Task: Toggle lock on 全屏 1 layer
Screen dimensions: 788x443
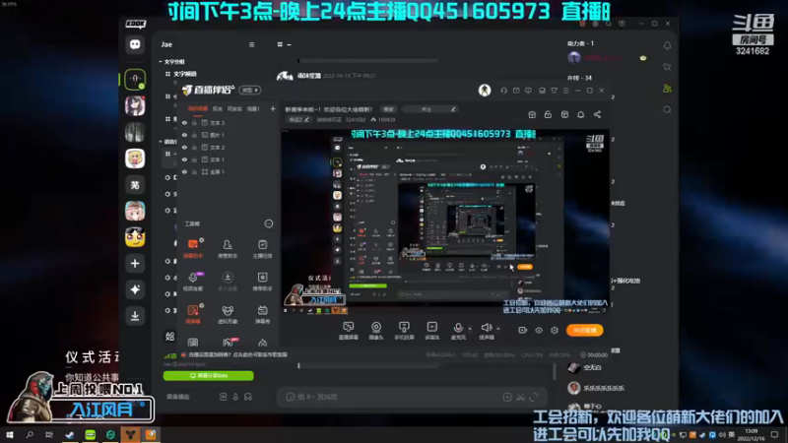Action: pyautogui.click(x=194, y=171)
